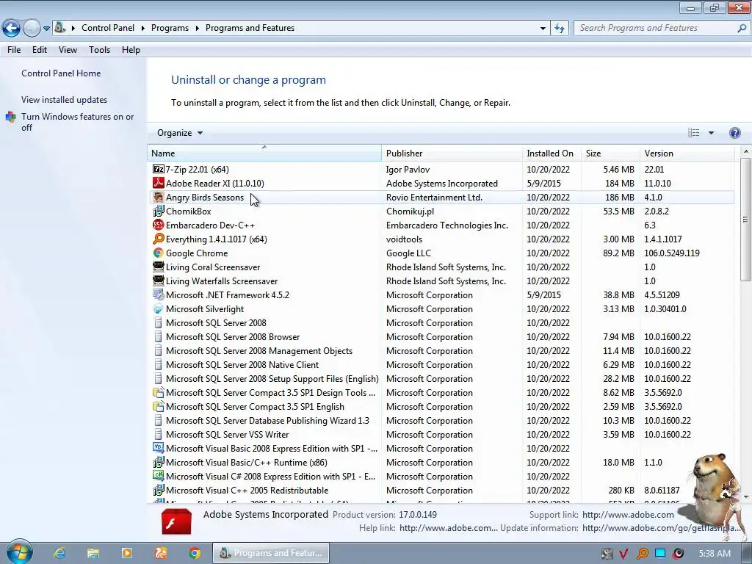The width and height of the screenshot is (752, 564).
Task: Select Microsoft SQL Server 2008 Browser row
Action: 441,336
